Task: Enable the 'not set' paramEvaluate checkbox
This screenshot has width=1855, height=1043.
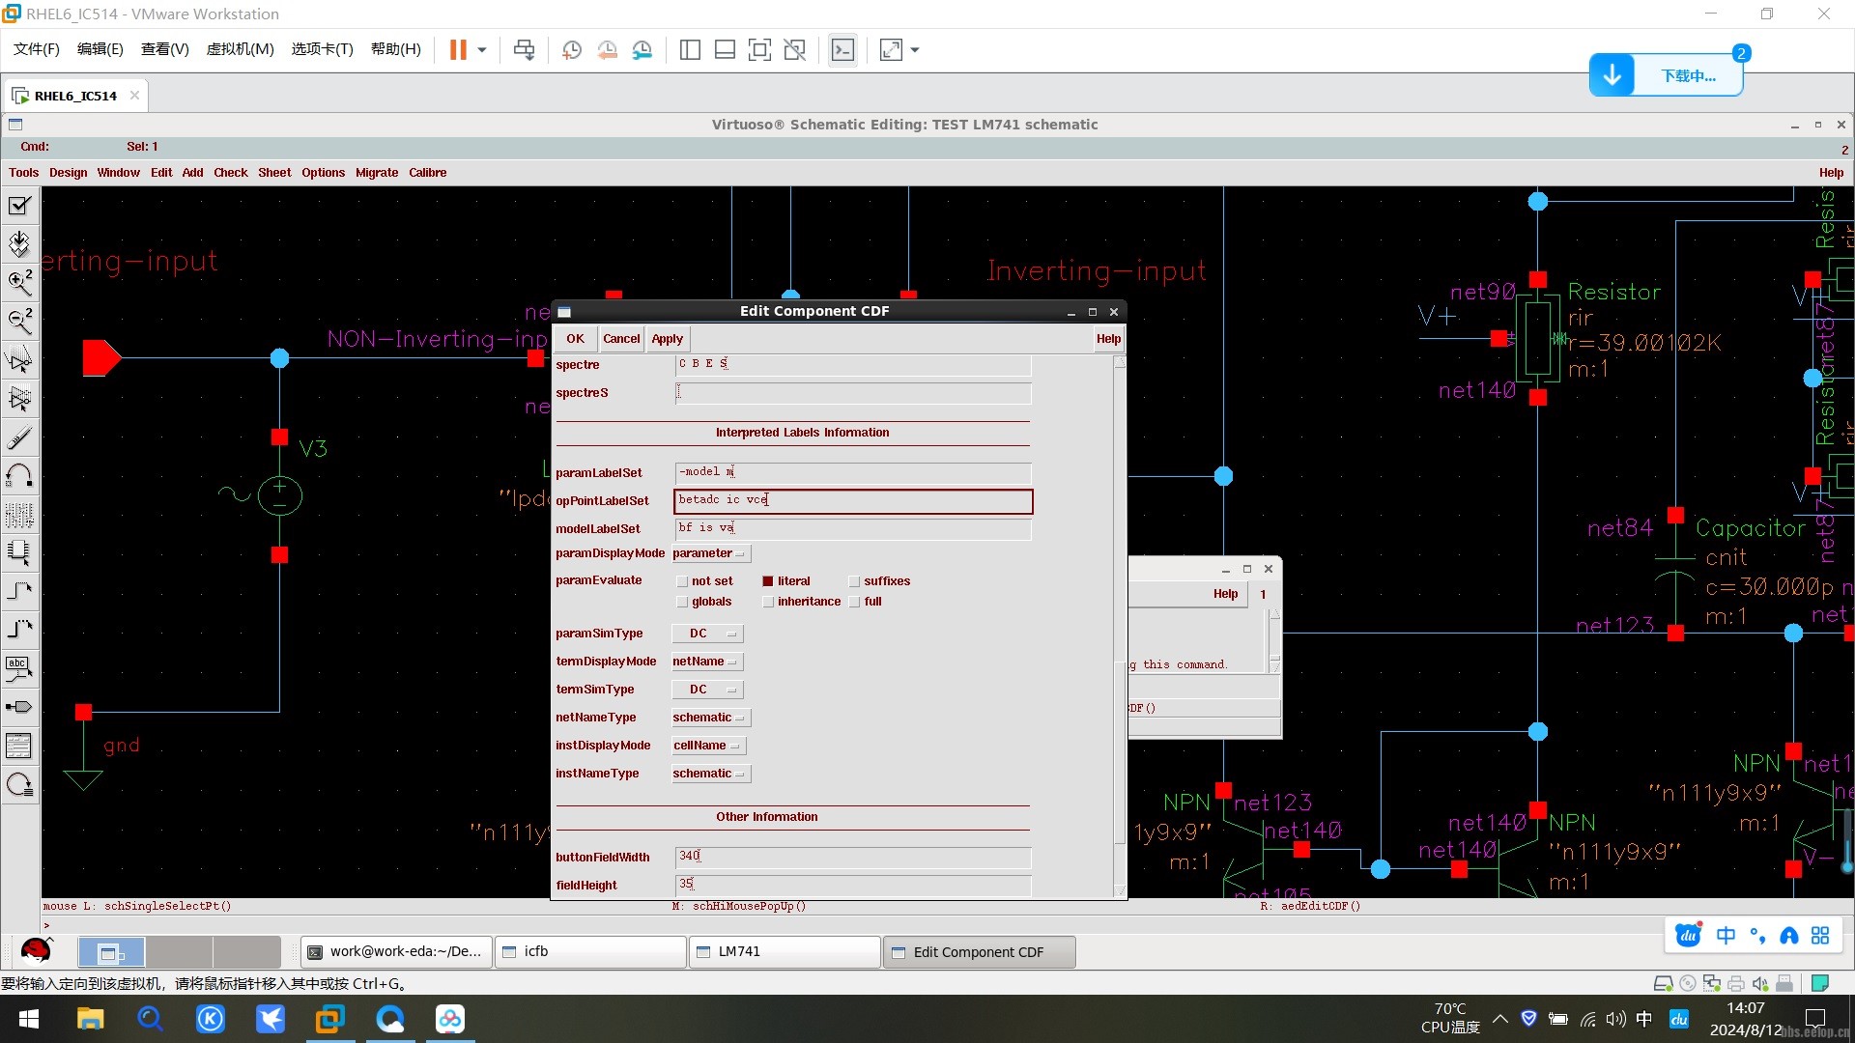Action: 682,581
